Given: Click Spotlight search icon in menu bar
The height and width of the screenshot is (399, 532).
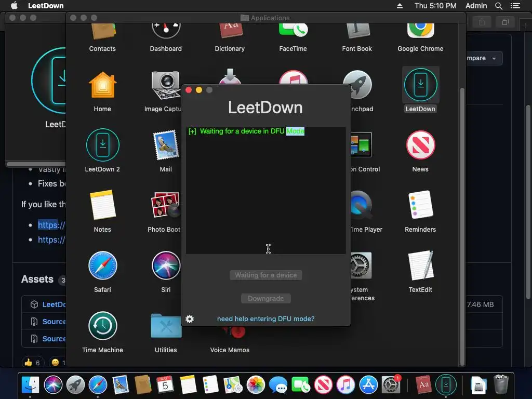Looking at the screenshot, I should point(498,5).
